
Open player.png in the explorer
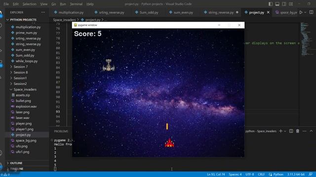tap(24, 123)
